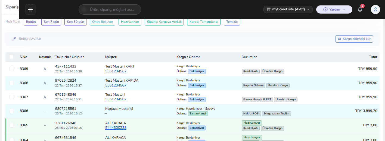The width and height of the screenshot is (385, 141).
Task: Focus the Ürün, sipariş, müşteri search field
Action: coord(110,9)
